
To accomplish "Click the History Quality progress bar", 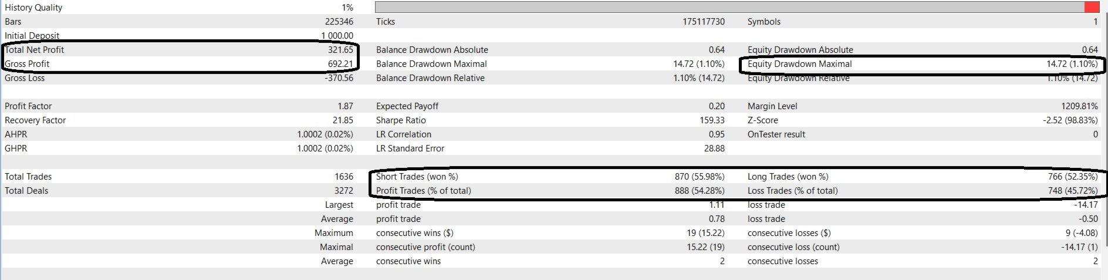I will pos(728,7).
